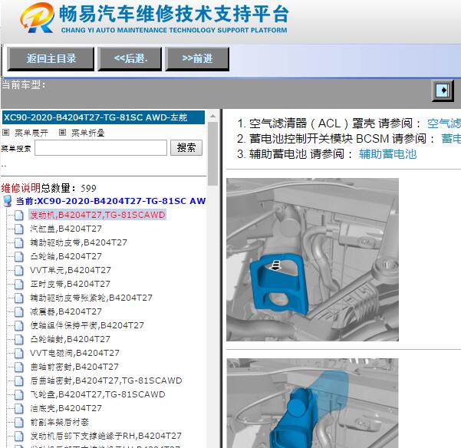Click document icon beside VVT电磁阀,B4204T27

[19, 354]
